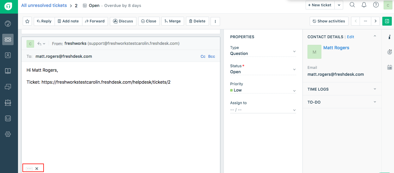
Task: Expand the To-Do section
Action: tap(342, 102)
